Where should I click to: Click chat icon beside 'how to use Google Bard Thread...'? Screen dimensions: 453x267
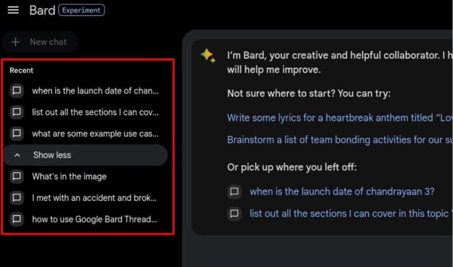click(x=17, y=219)
